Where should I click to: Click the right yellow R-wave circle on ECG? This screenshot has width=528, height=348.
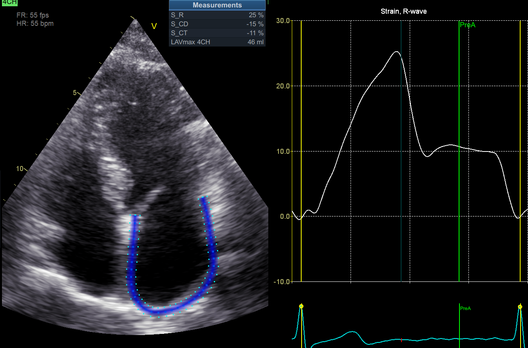click(x=520, y=307)
